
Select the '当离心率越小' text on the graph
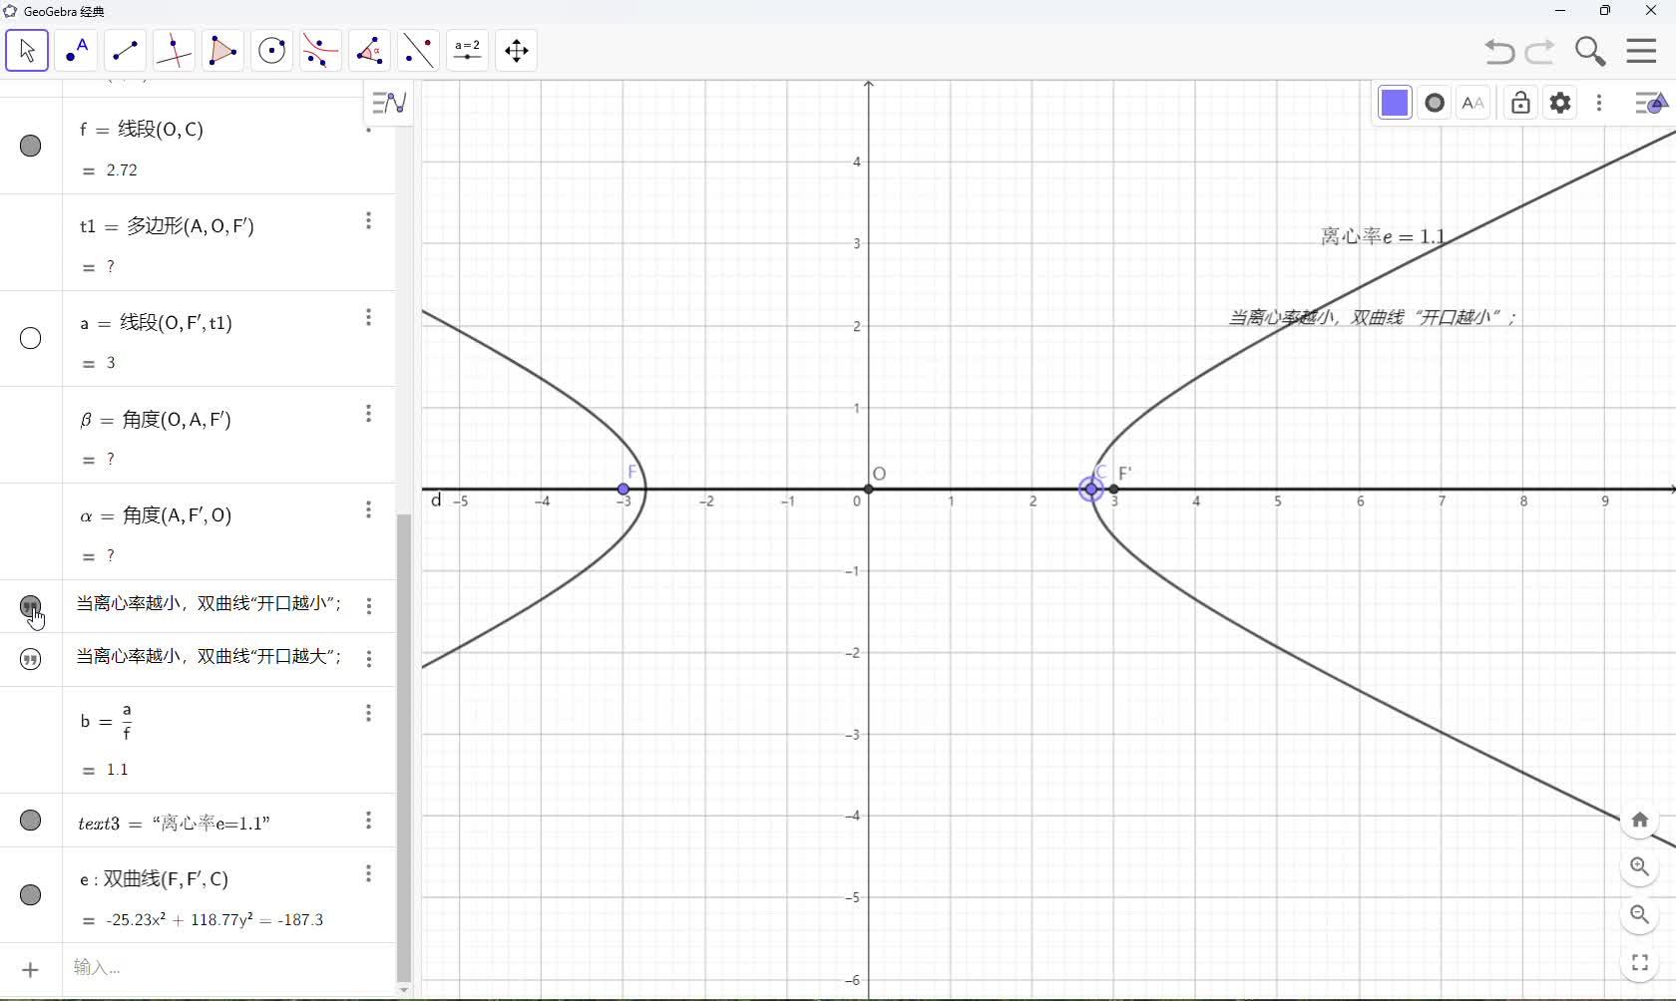pos(1373,317)
